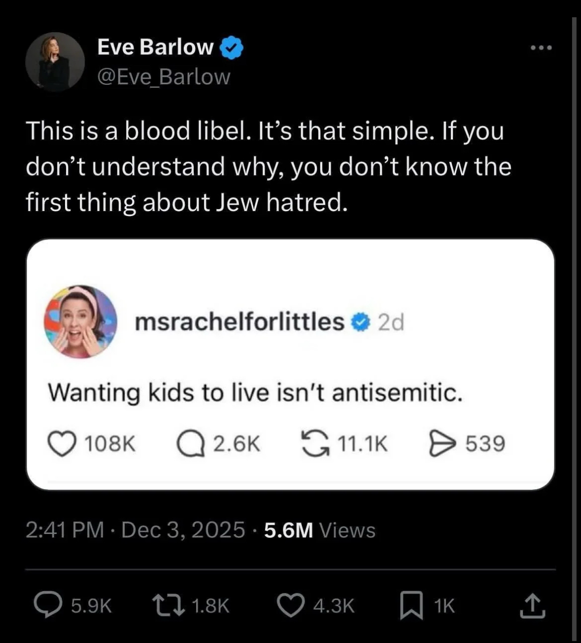Click the heart icon showing 108K
This screenshot has width=581, height=643.
coord(61,443)
